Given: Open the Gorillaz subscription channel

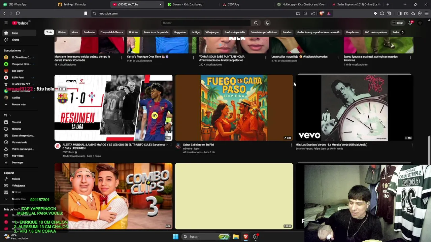Looking at the screenshot, I should click(16, 98).
